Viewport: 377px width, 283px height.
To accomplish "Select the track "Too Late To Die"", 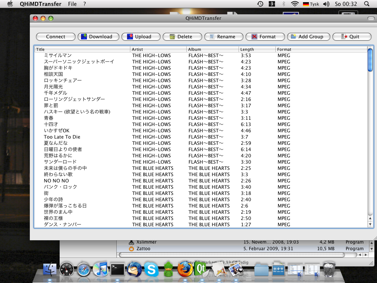I will coord(62,137).
